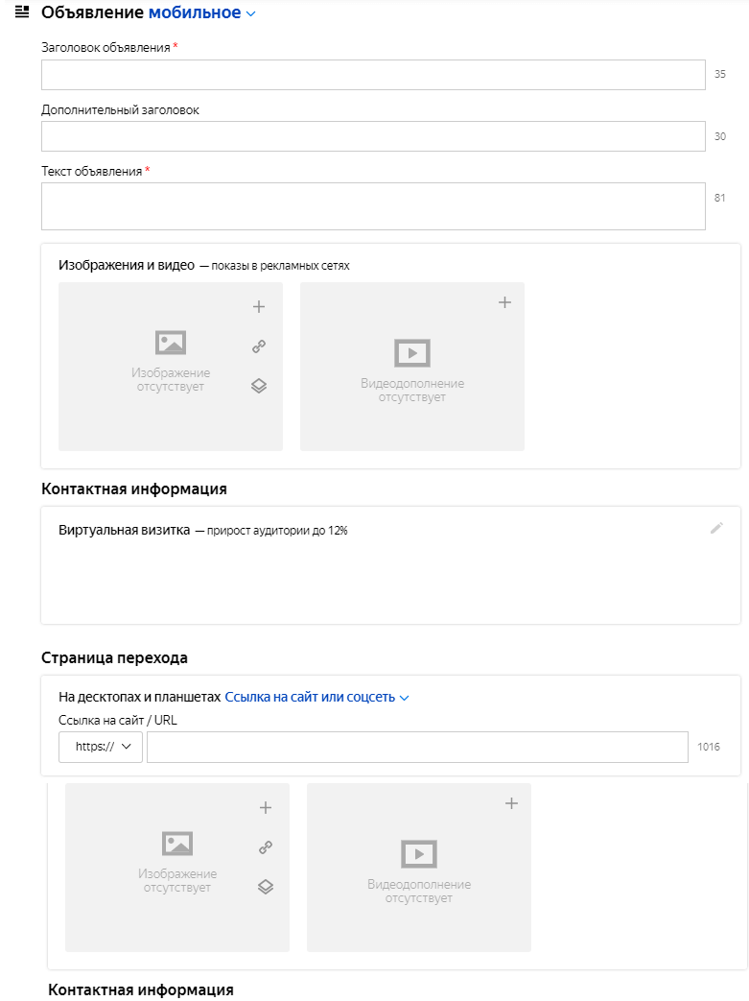Click the upper Изображение отсутствует placeholder
Viewport: 749px width, 1001px height.
coord(171,361)
